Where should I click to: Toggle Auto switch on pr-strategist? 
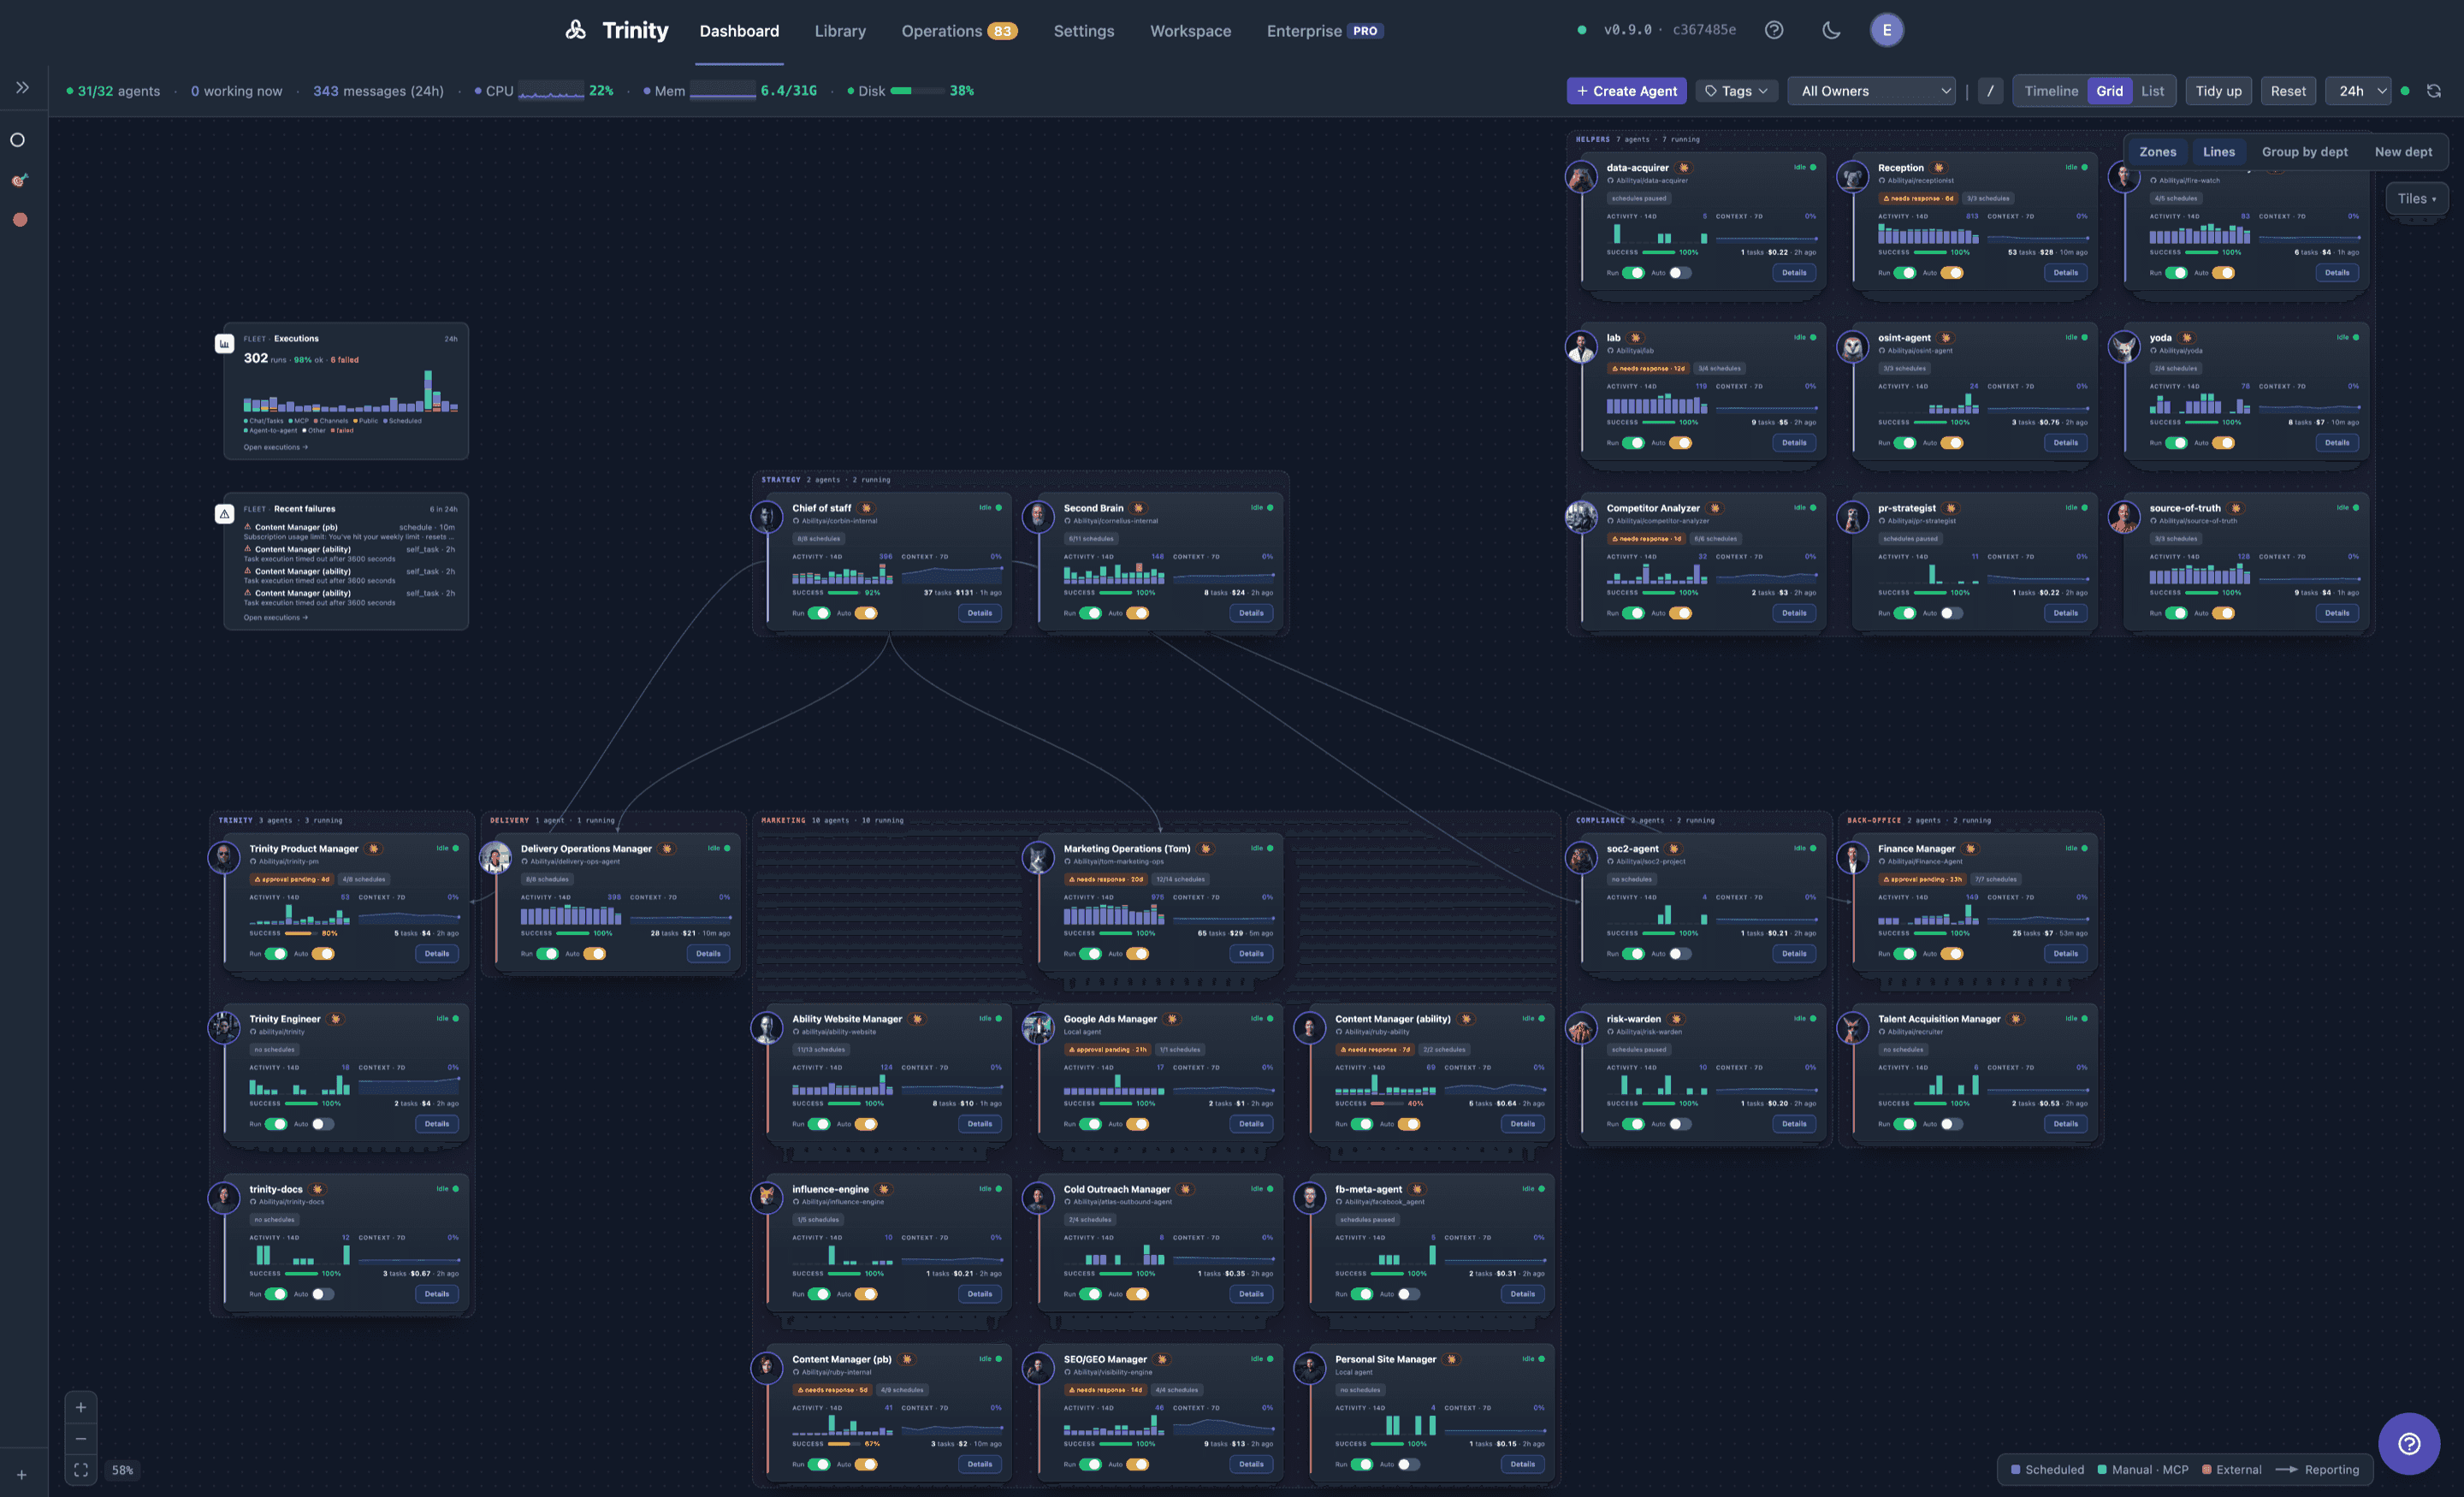coord(1952,613)
